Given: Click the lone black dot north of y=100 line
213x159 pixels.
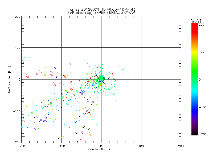Looking at the screenshot, I should 108,50.
